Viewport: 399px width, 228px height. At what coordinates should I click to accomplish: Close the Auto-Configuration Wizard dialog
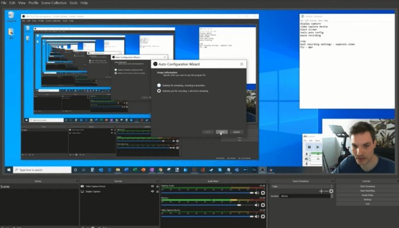(x=242, y=64)
